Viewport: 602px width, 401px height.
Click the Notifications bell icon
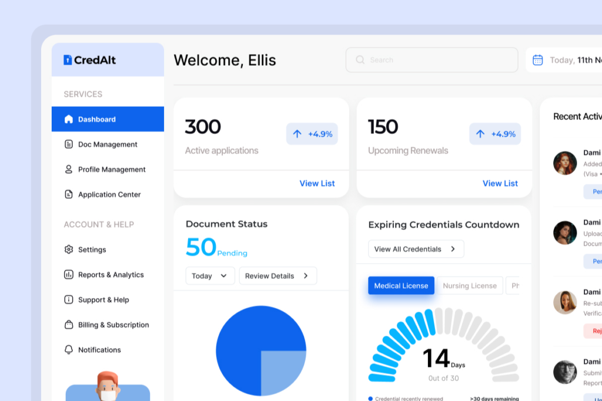click(x=68, y=350)
